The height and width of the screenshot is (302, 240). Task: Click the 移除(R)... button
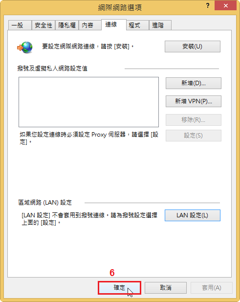point(194,120)
